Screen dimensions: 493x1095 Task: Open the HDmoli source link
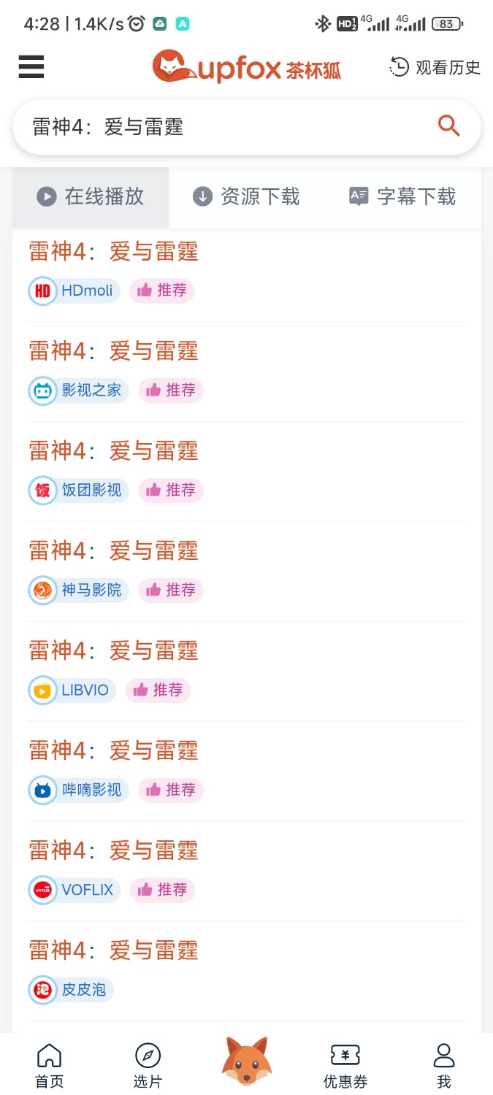(x=74, y=291)
